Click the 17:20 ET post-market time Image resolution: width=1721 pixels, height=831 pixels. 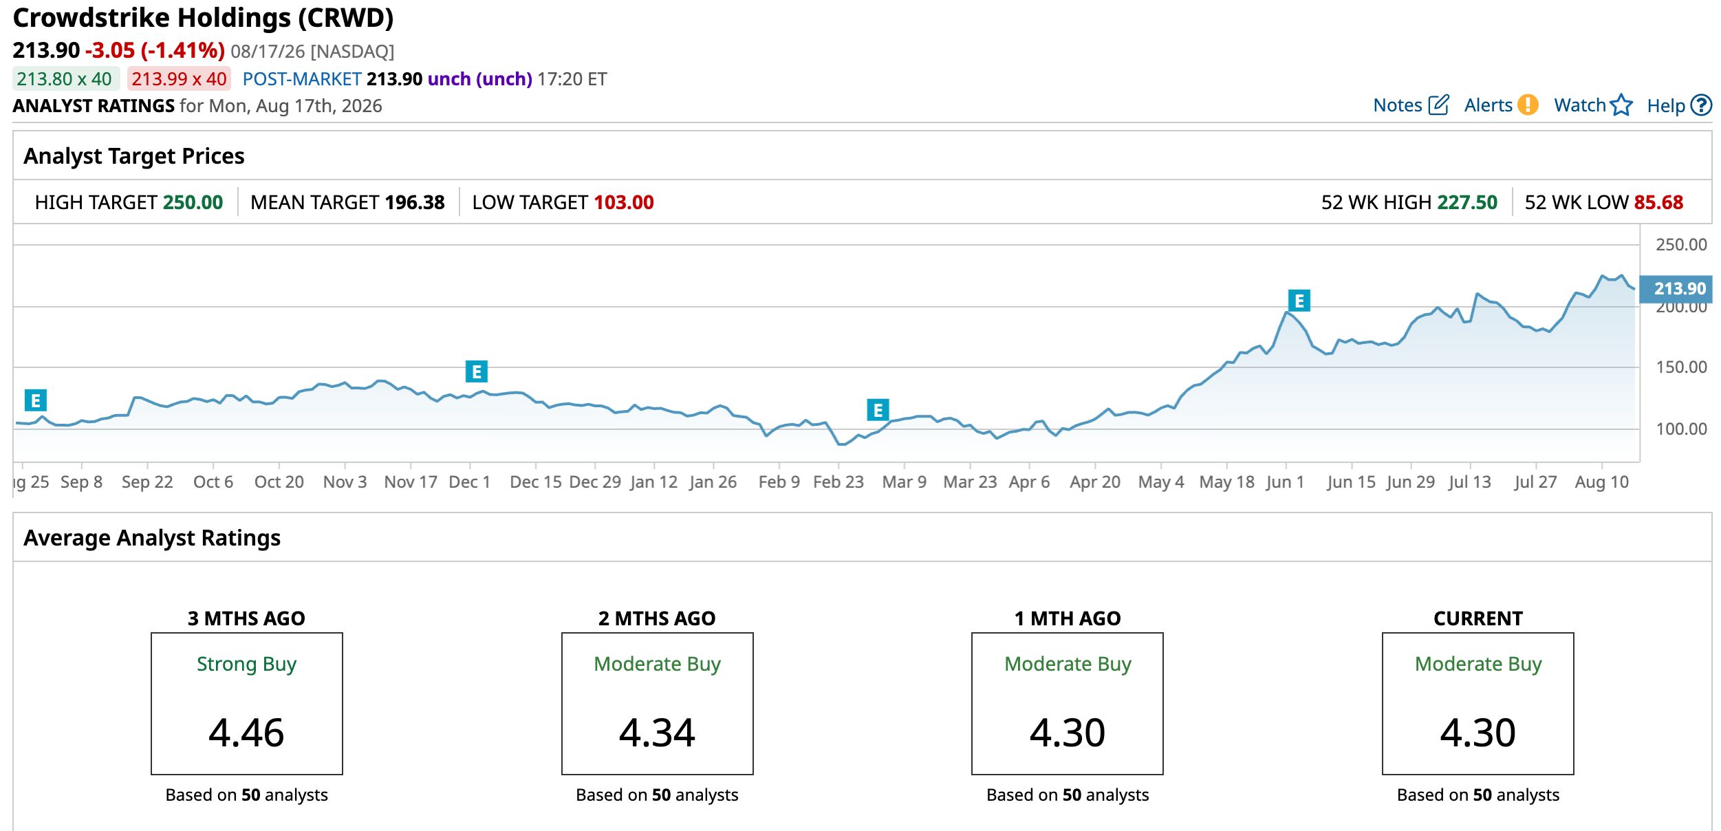click(x=572, y=79)
